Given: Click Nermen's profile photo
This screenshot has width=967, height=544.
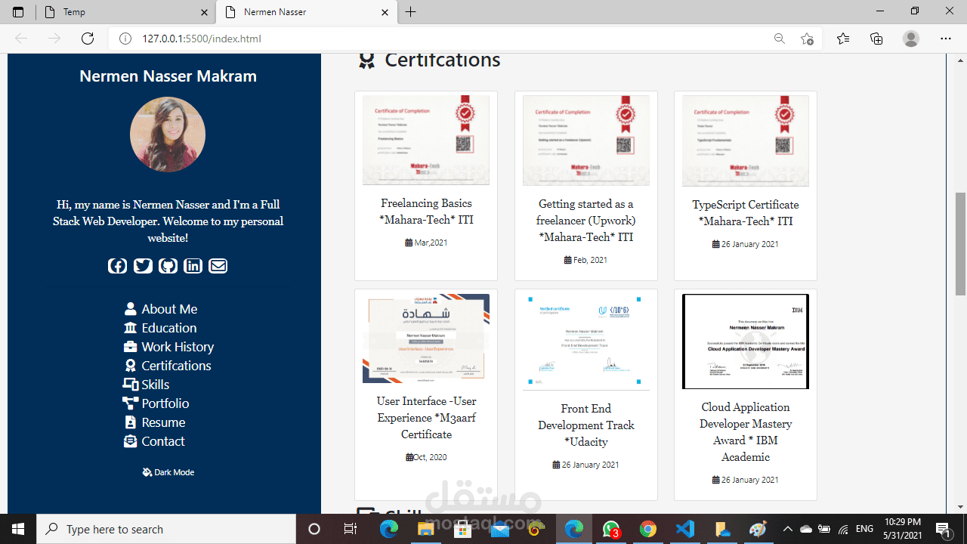Looking at the screenshot, I should (168, 134).
